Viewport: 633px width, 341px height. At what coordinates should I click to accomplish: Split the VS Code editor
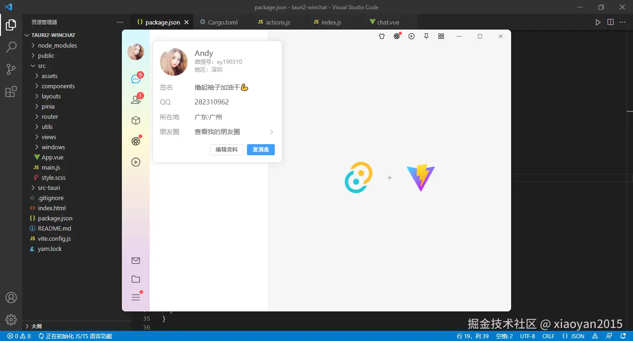(x=610, y=22)
